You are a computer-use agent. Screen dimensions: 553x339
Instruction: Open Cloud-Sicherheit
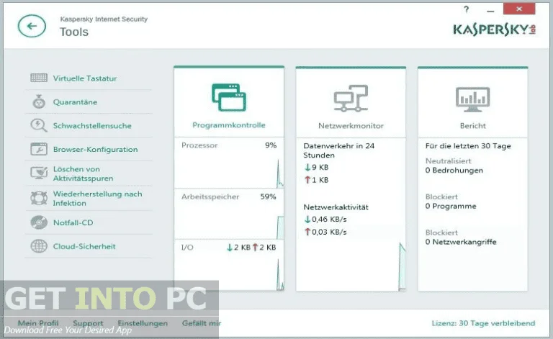point(84,246)
